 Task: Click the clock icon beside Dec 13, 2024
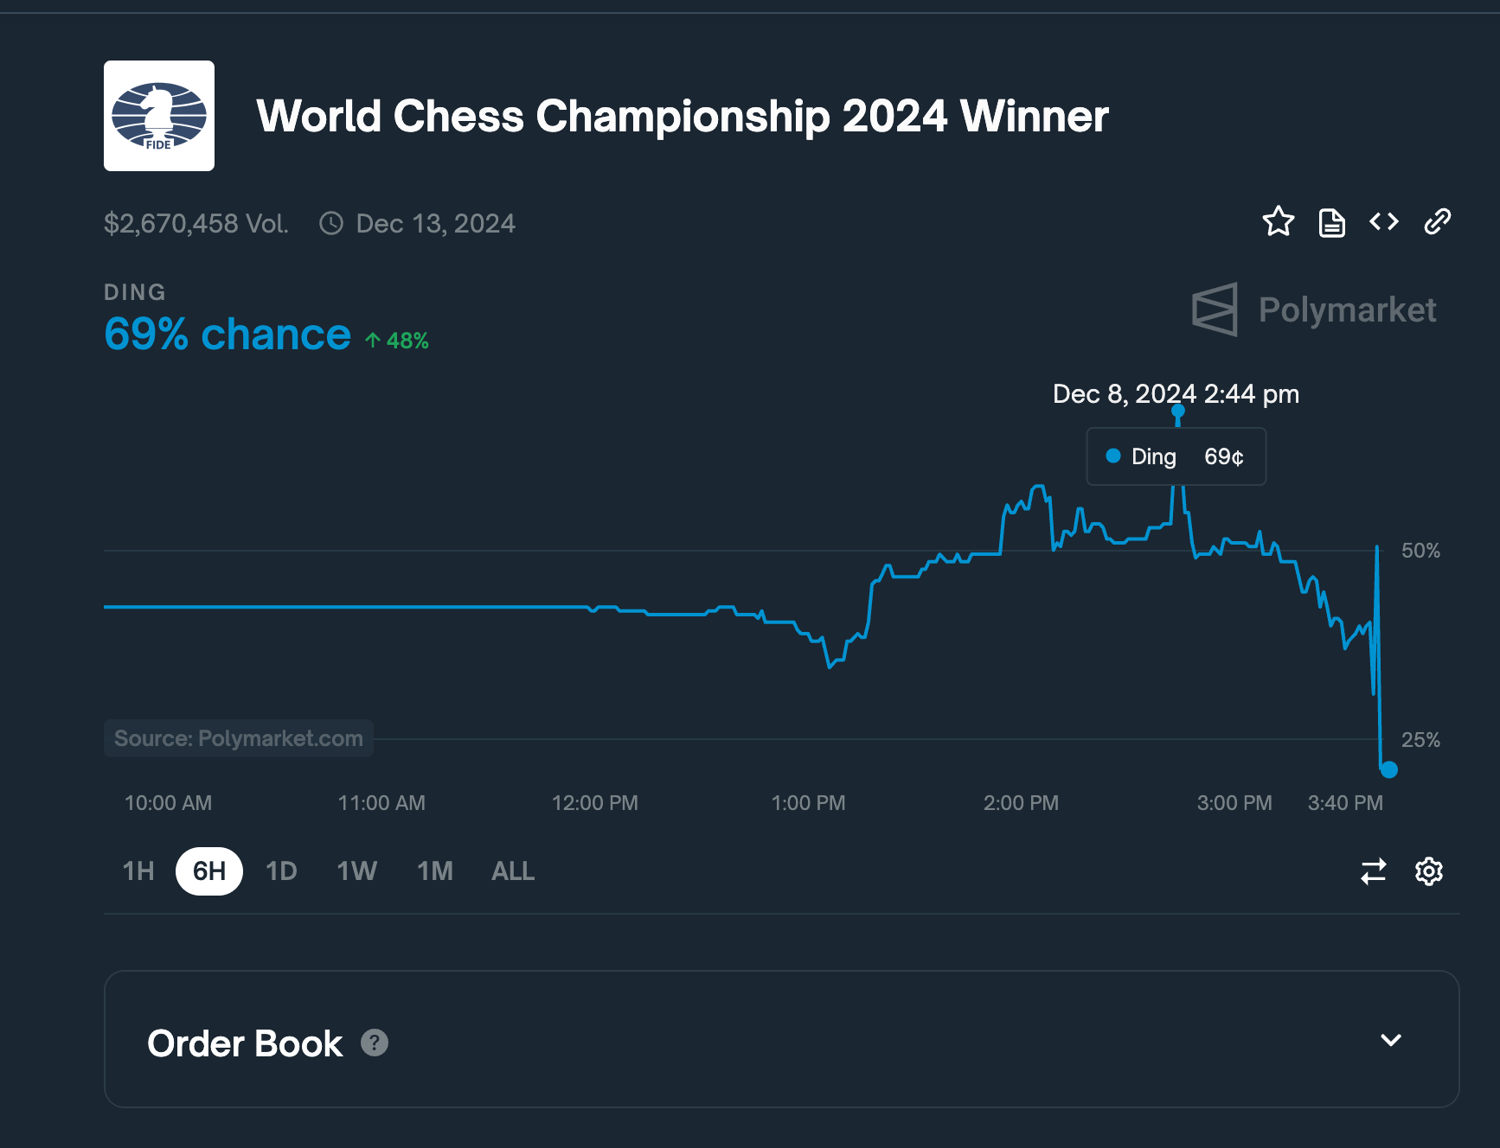pyautogui.click(x=331, y=224)
